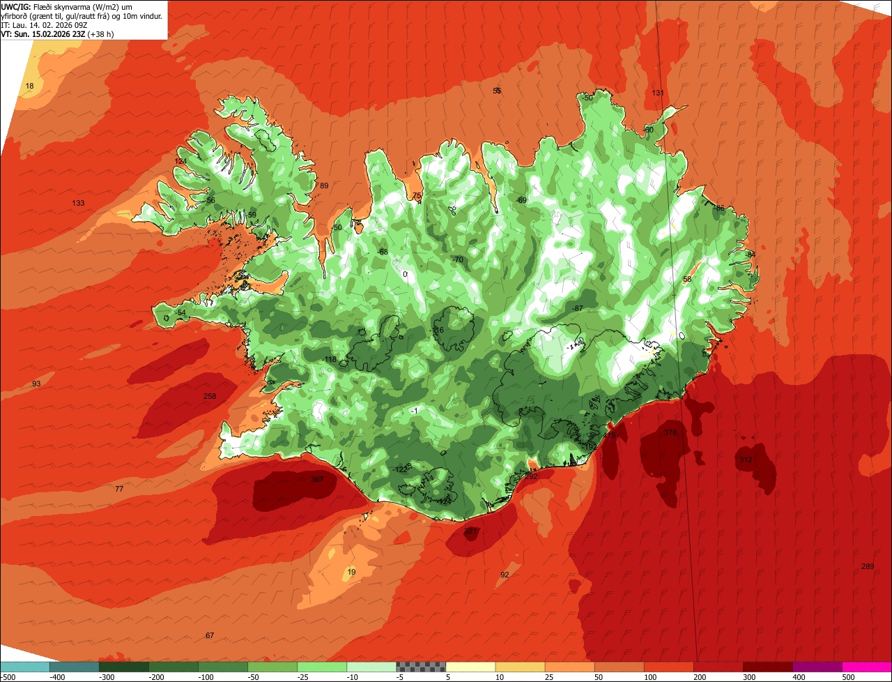Click the sea value 133
Viewport: 892px width, 682px height.
click(78, 203)
